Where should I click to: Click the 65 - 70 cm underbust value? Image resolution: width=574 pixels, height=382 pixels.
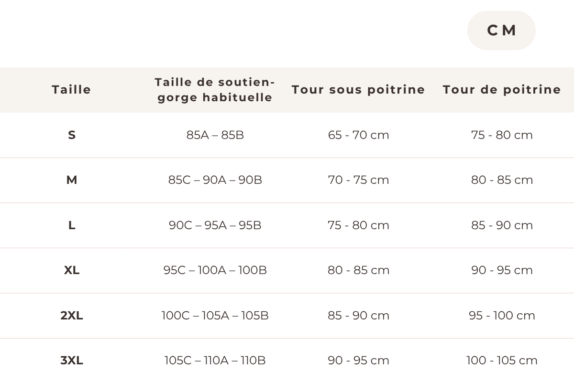358,135
